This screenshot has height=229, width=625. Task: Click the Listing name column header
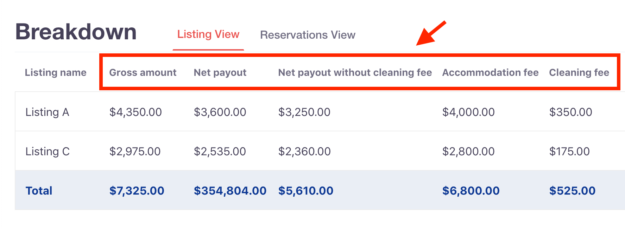coord(56,72)
